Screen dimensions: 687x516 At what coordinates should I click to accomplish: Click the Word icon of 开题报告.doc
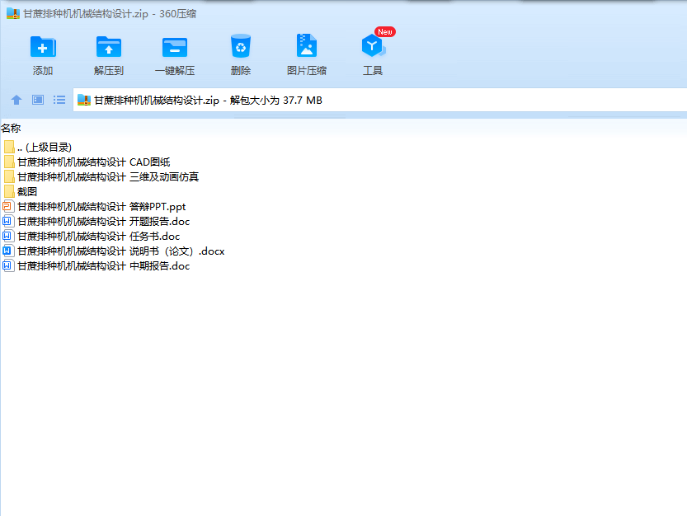tap(8, 221)
